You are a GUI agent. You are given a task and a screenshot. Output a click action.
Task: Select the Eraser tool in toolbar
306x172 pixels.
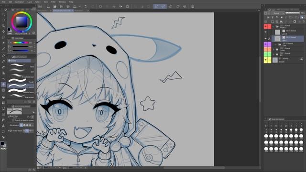(3, 85)
